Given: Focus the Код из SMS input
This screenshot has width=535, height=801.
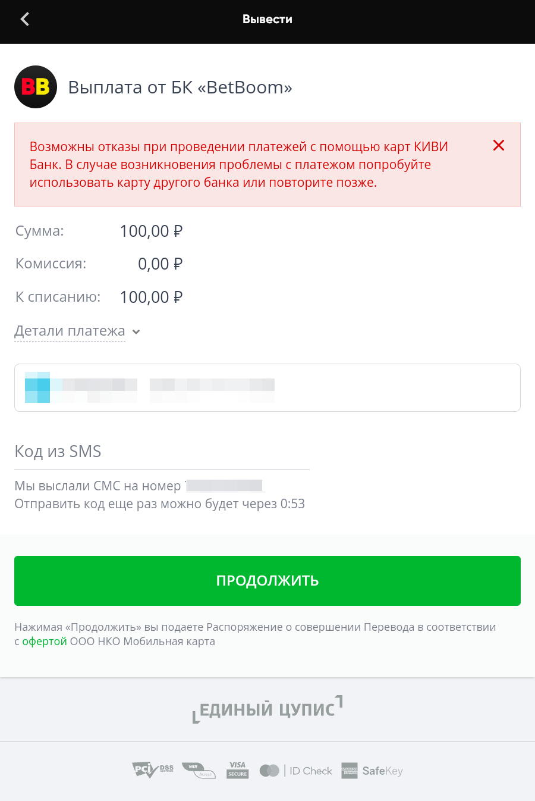Looking at the screenshot, I should [162, 452].
